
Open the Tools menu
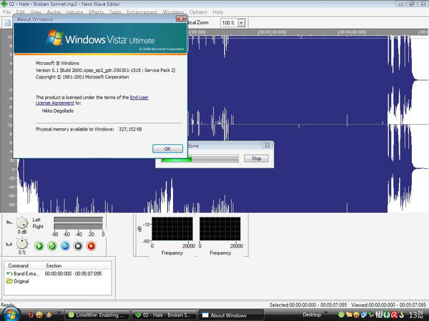click(115, 12)
